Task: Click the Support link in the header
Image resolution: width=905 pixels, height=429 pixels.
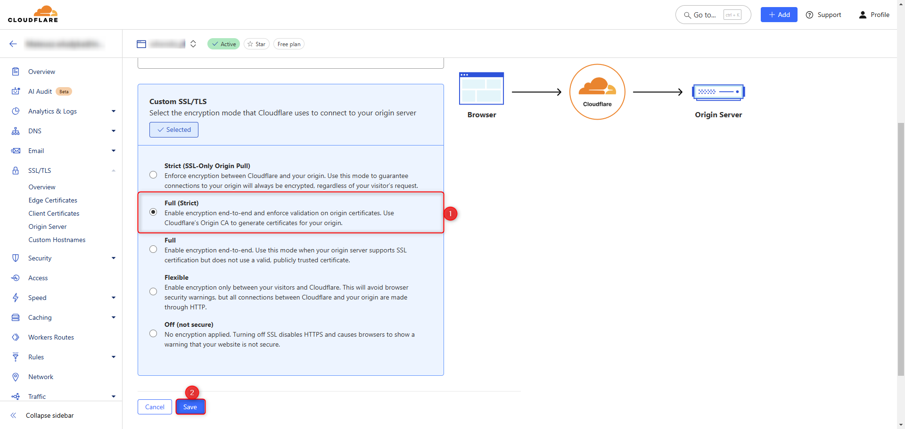Action: (x=829, y=15)
